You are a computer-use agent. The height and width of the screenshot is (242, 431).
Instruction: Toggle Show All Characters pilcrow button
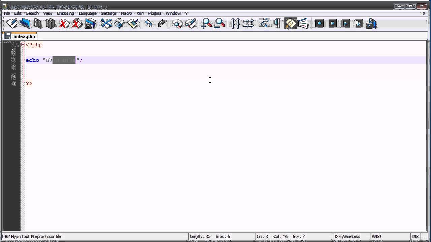coord(277,24)
